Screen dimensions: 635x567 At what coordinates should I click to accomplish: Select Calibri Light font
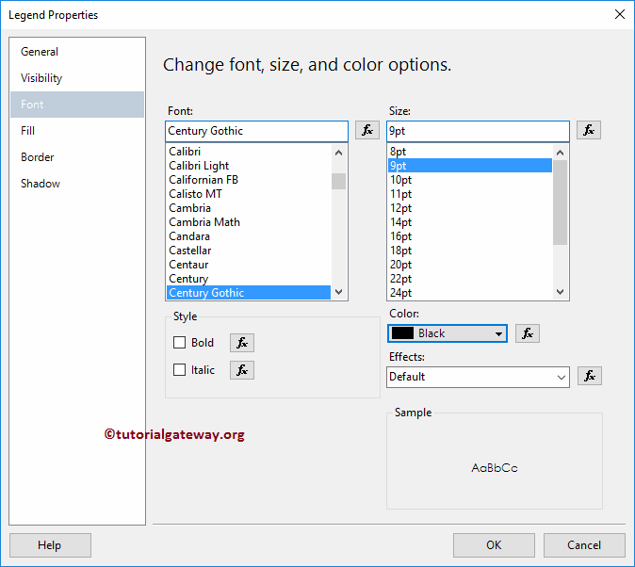249,166
